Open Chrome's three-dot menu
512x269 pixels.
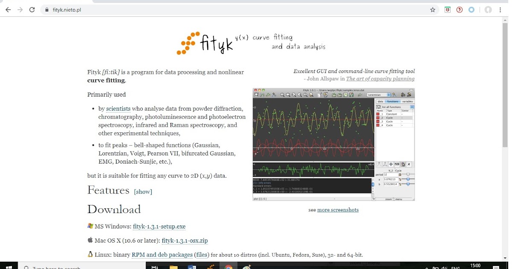click(x=500, y=10)
